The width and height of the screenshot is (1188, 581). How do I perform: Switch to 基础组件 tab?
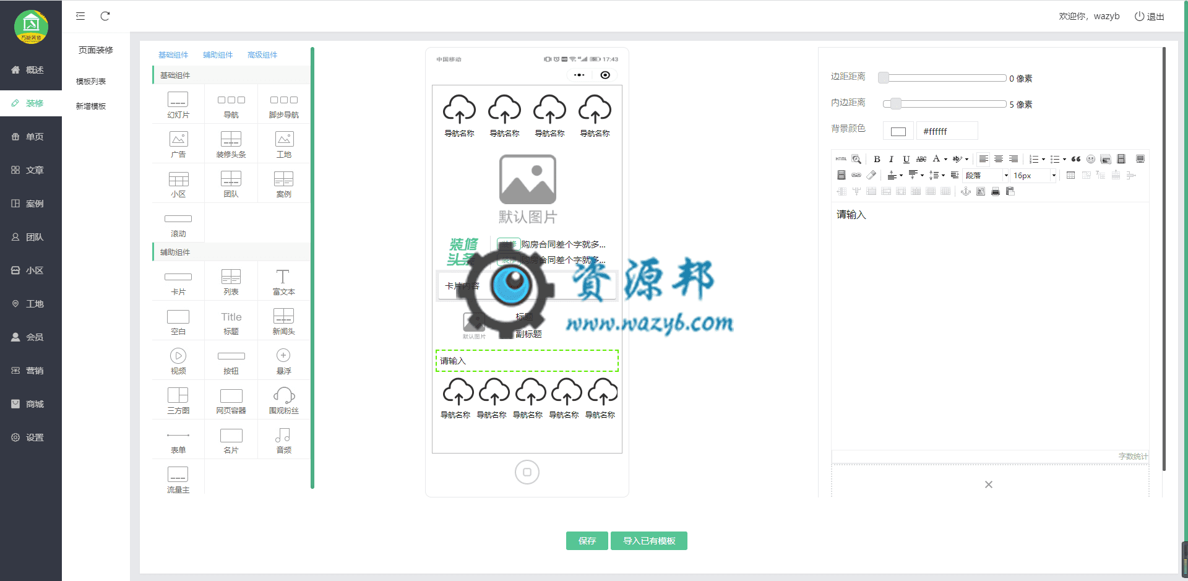(173, 55)
